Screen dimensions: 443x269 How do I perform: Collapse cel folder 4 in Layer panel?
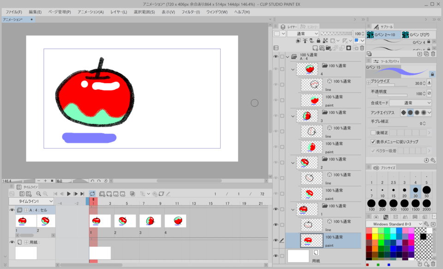click(x=293, y=69)
